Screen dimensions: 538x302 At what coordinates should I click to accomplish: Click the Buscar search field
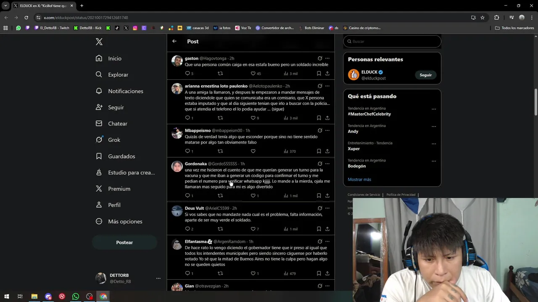pyautogui.click(x=392, y=42)
